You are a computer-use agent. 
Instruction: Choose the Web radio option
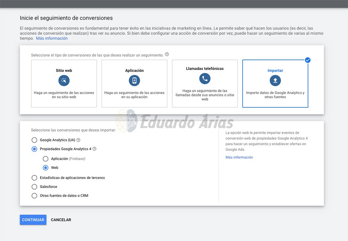[46, 168]
